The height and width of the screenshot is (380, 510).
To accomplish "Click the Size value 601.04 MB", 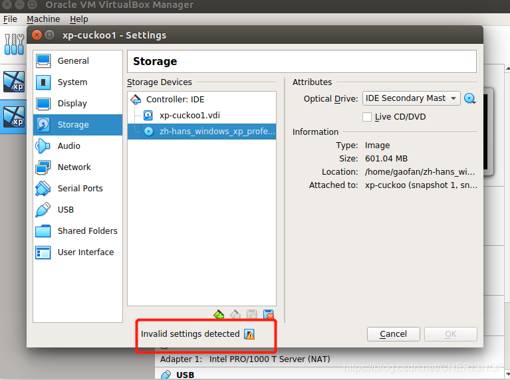I will pyautogui.click(x=386, y=159).
